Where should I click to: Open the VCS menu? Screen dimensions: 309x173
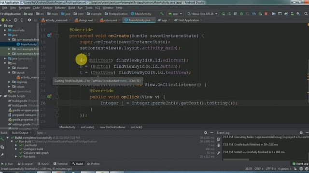tap(98, 8)
